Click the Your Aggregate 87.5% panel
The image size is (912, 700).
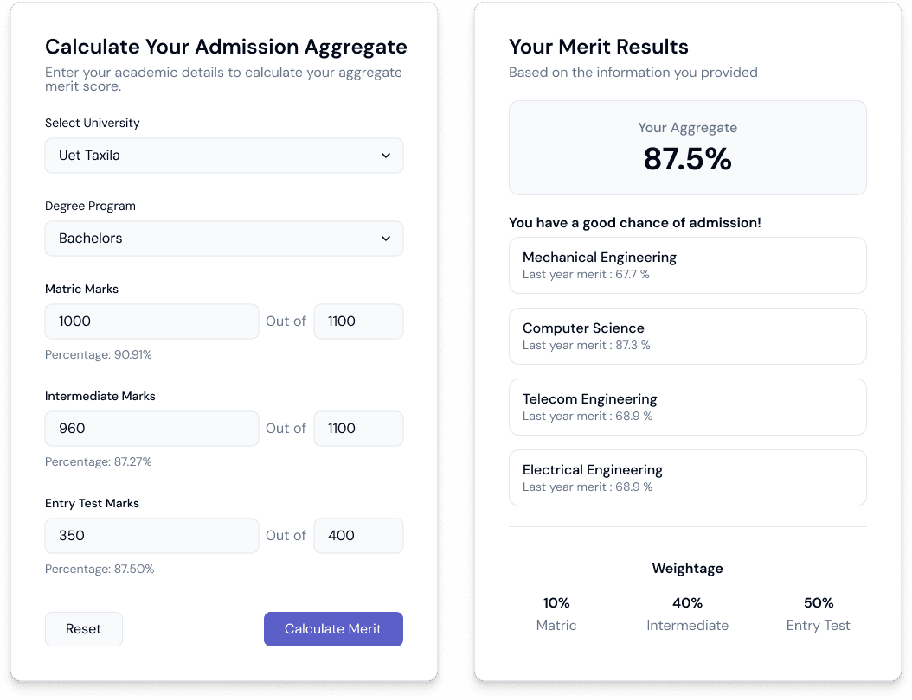click(687, 148)
